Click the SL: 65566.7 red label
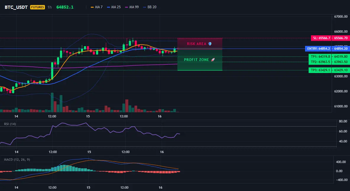Viewport: 350px width, 191px height. (x=321, y=38)
